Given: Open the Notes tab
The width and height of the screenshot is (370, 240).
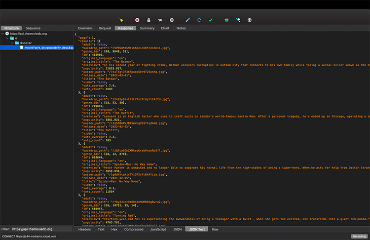Looking at the screenshot, I should pos(181,28).
